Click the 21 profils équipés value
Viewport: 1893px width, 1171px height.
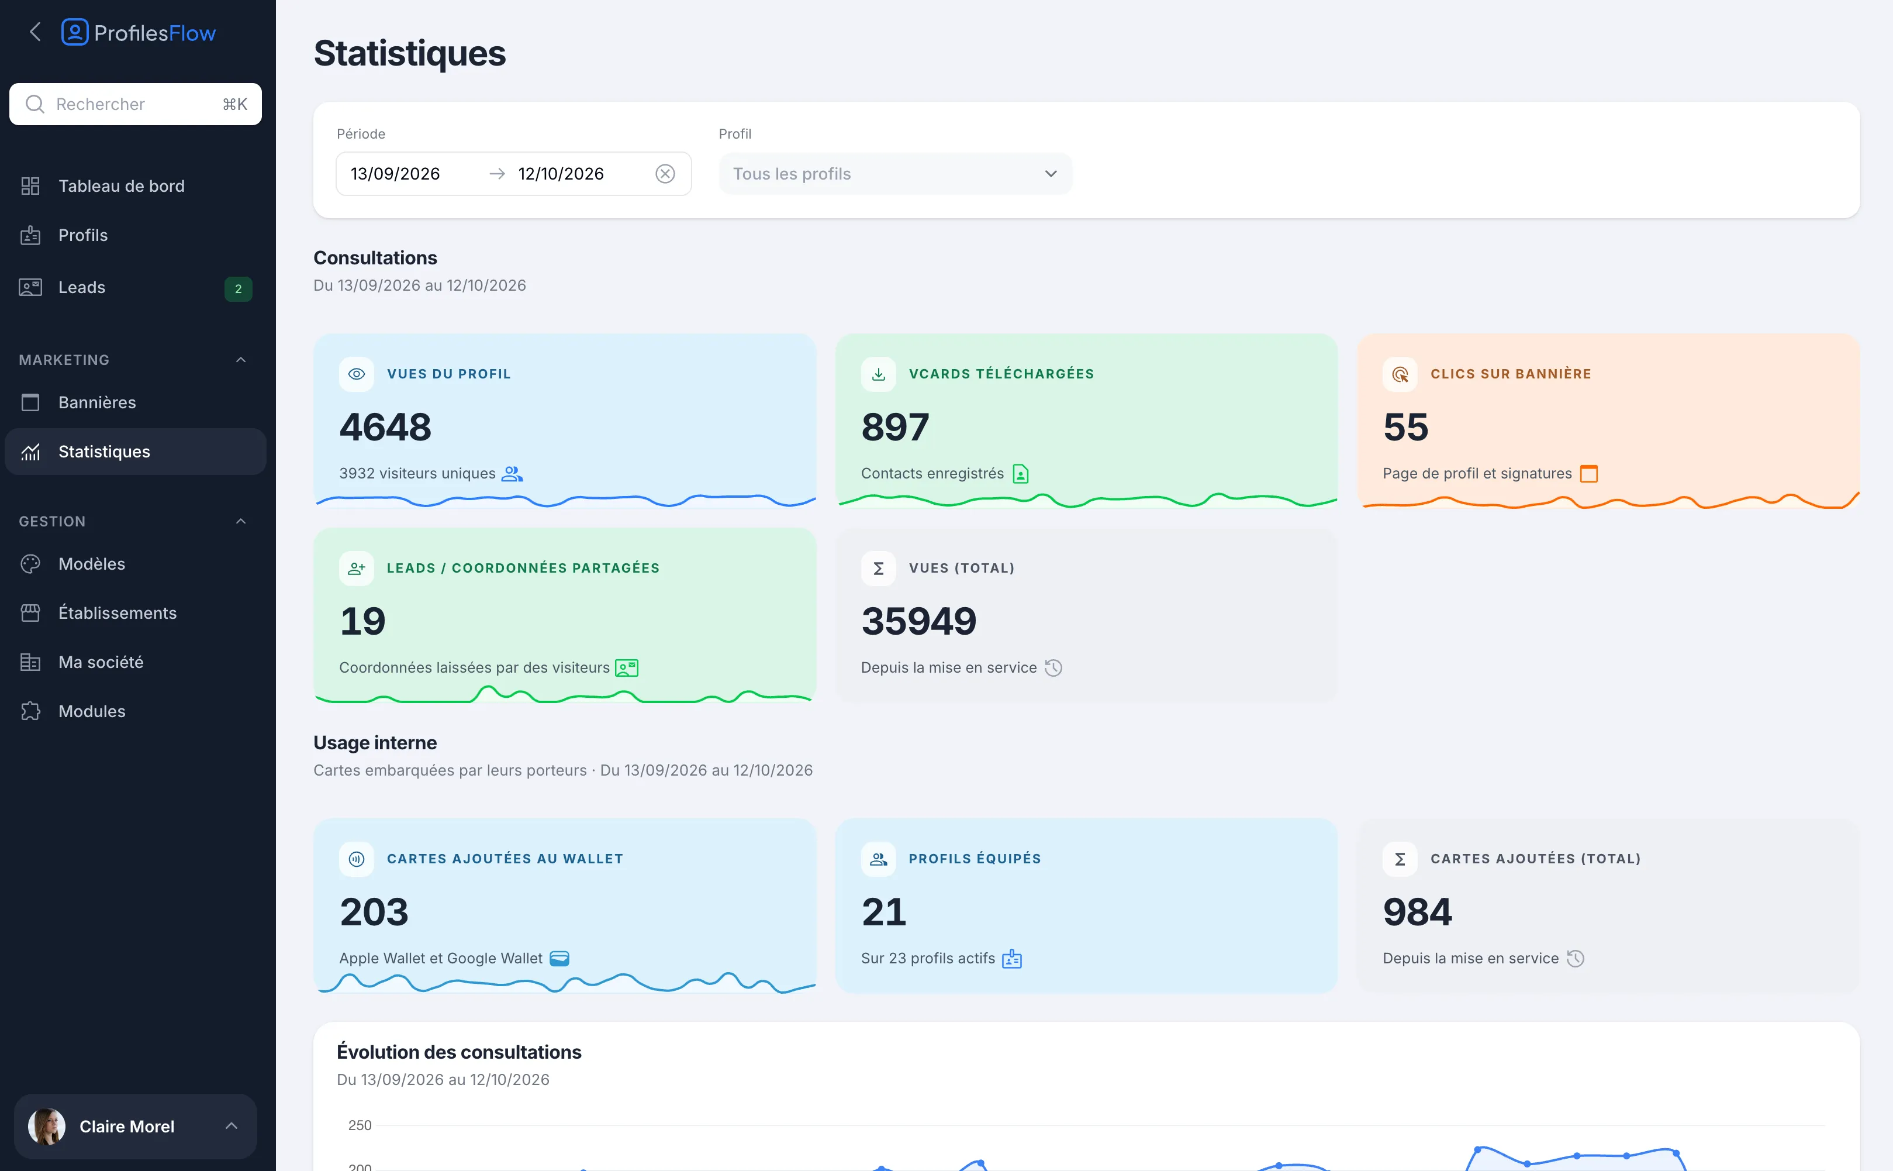(883, 912)
